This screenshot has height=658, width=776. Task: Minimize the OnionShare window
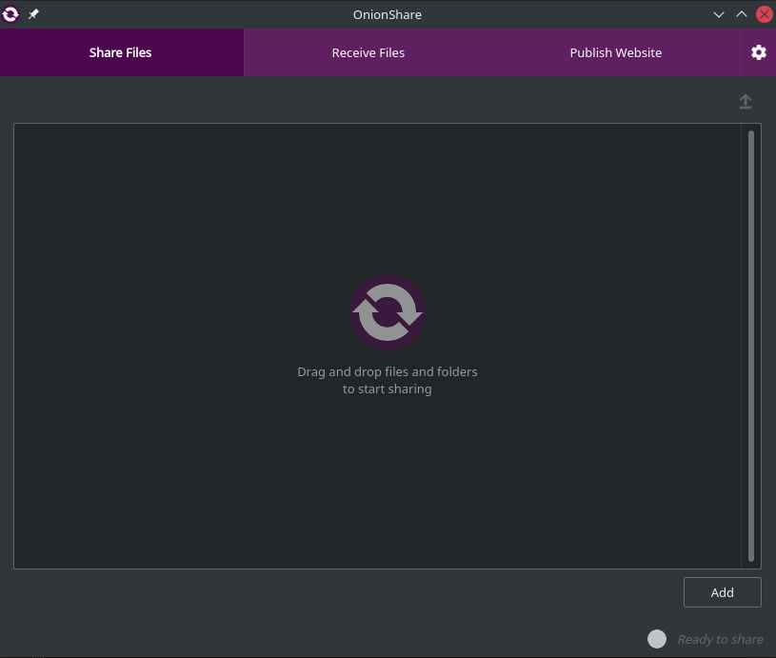pos(719,14)
